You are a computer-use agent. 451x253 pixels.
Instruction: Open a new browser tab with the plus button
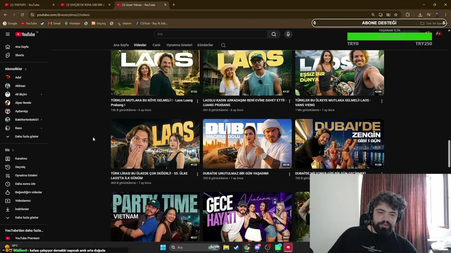174,5
